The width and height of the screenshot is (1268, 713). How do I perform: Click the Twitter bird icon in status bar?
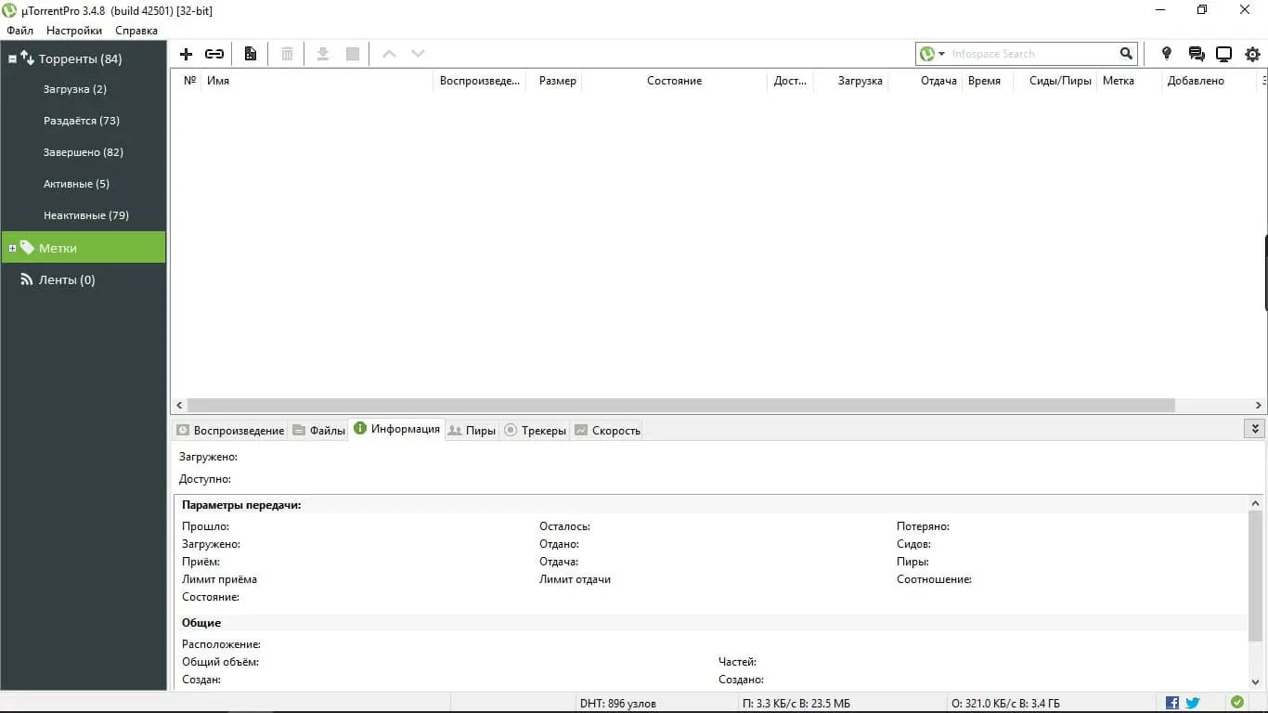tap(1192, 703)
